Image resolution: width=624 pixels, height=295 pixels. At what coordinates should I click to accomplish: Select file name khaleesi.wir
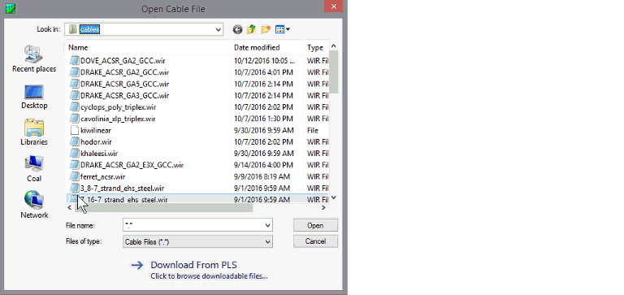click(99, 154)
